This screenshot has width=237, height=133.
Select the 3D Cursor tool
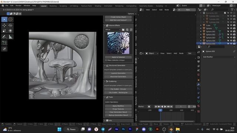pyautogui.click(x=10, y=19)
